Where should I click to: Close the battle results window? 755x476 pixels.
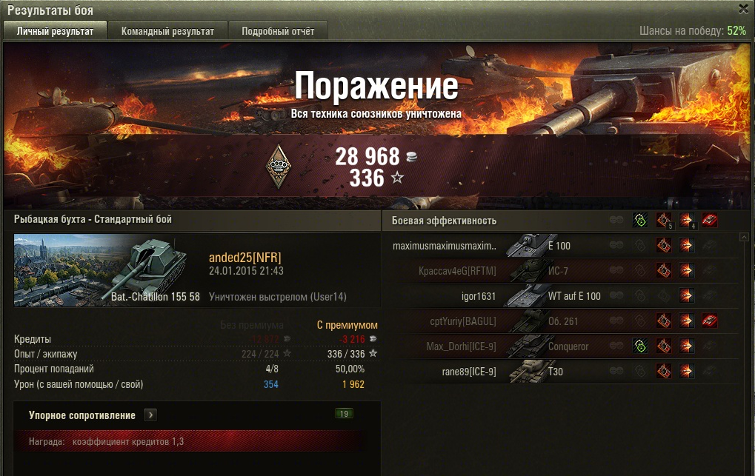745,8
